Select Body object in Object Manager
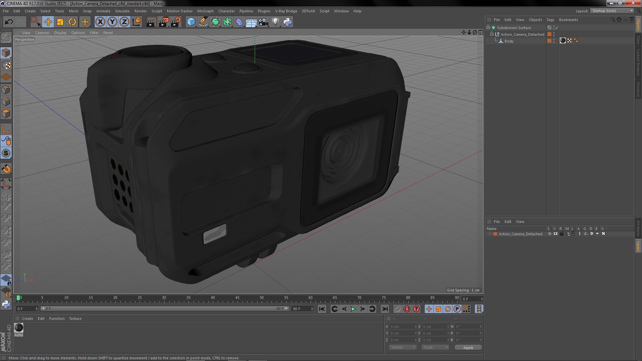 [x=509, y=41]
